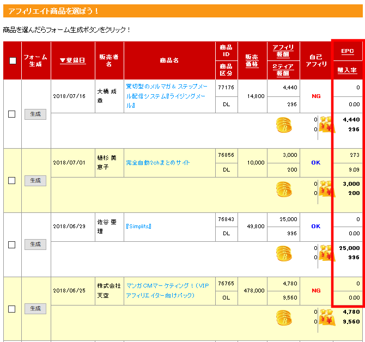The width and height of the screenshot is (365, 342).
Task: Click 生成 button for 株式会社天空 product
Action: tap(35, 309)
